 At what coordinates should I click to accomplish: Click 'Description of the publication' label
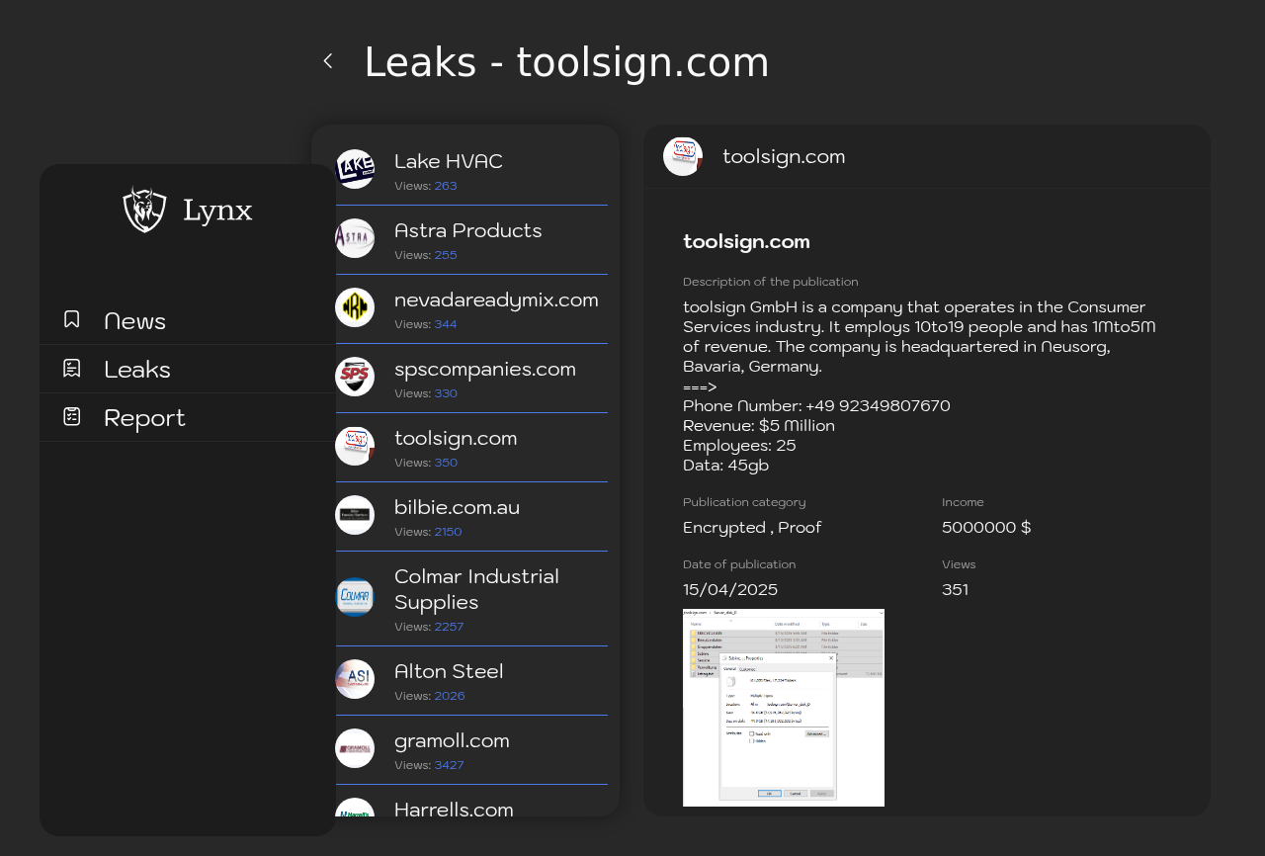pyautogui.click(x=771, y=282)
